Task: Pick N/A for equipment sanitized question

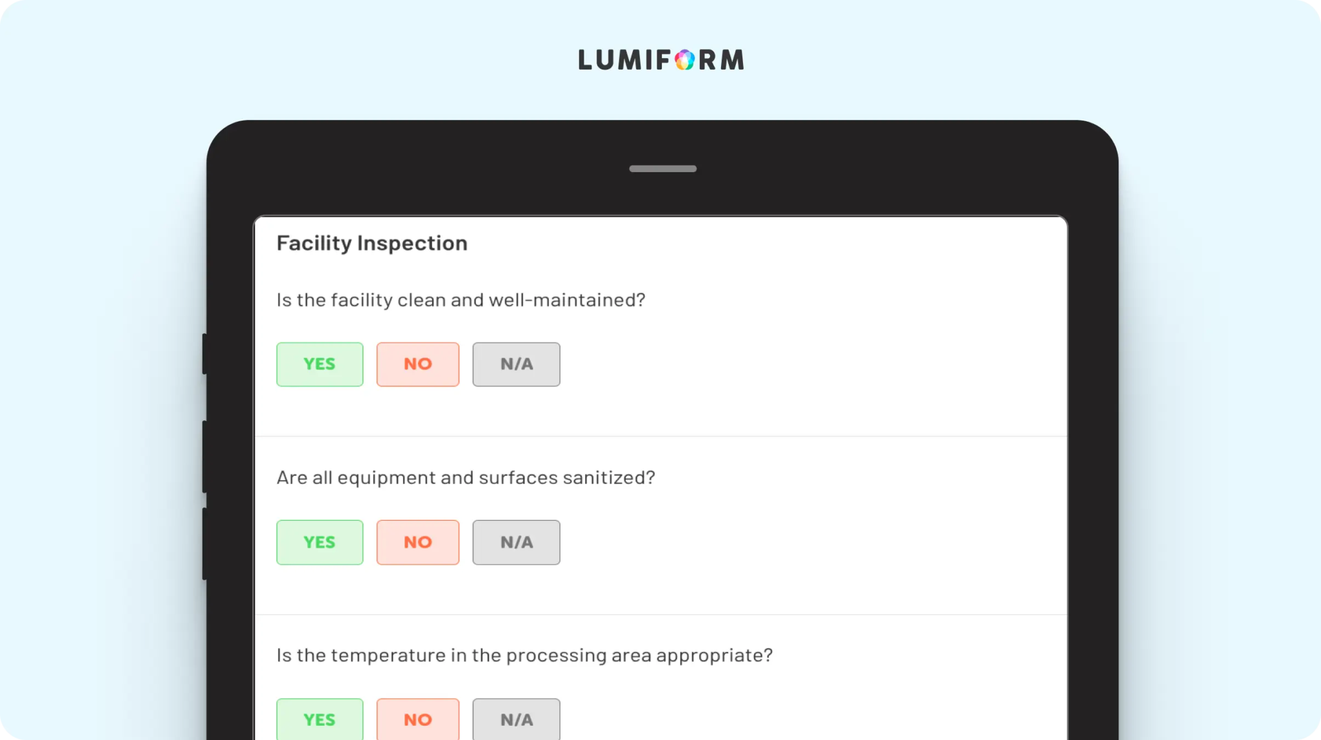Action: click(x=516, y=542)
